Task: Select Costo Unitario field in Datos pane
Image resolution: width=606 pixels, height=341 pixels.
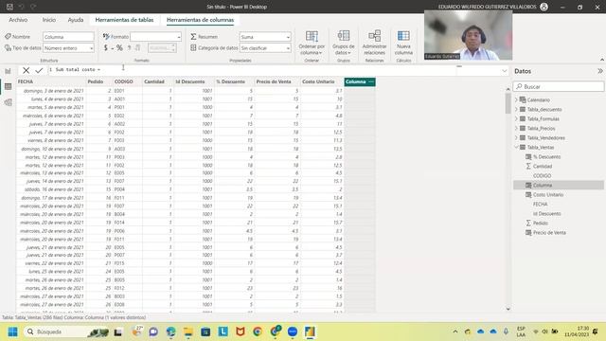Action: coord(548,195)
